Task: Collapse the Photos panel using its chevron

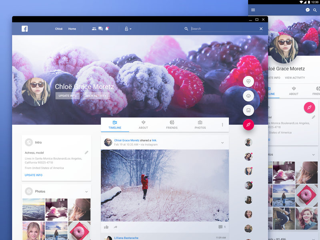Action: coord(86,192)
